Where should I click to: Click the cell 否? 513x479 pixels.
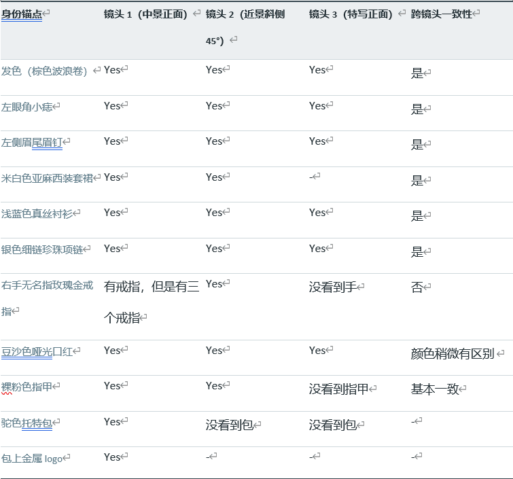[x=417, y=287]
